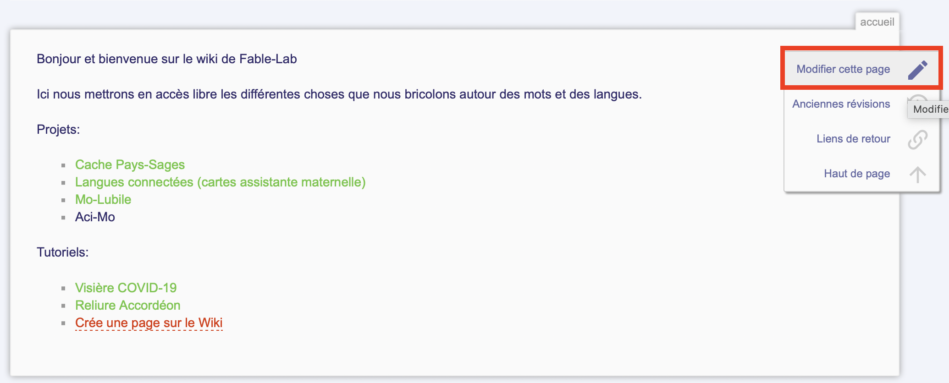
Task: Click the pencil edit icon
Action: point(917,70)
